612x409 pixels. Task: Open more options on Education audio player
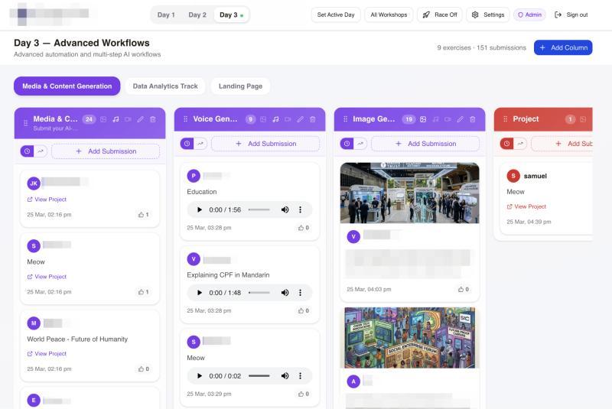pyautogui.click(x=300, y=209)
